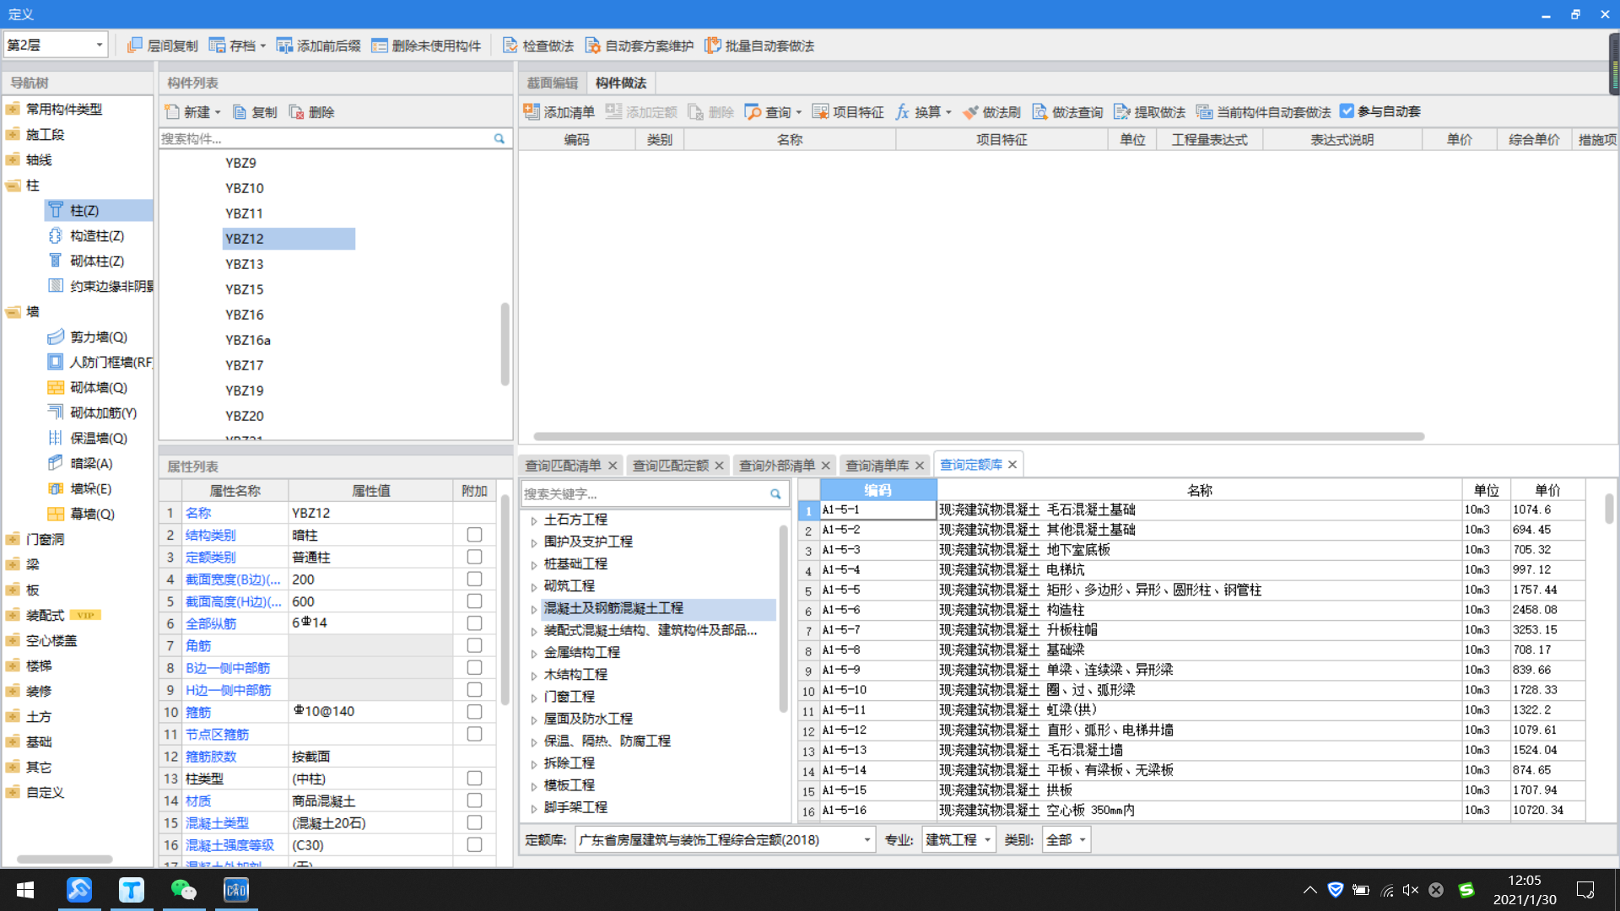Check the 附加 box for 全部纵筋

click(x=474, y=623)
